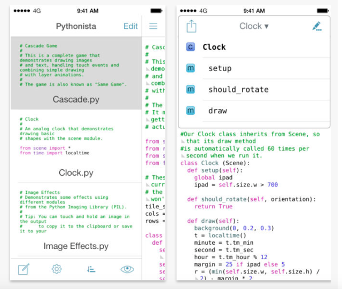Click the 'def draw(self):' code line

coord(213,221)
